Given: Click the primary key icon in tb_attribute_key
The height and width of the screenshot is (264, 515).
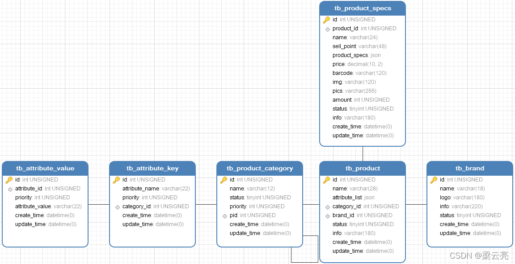Looking at the screenshot, I should (116, 180).
